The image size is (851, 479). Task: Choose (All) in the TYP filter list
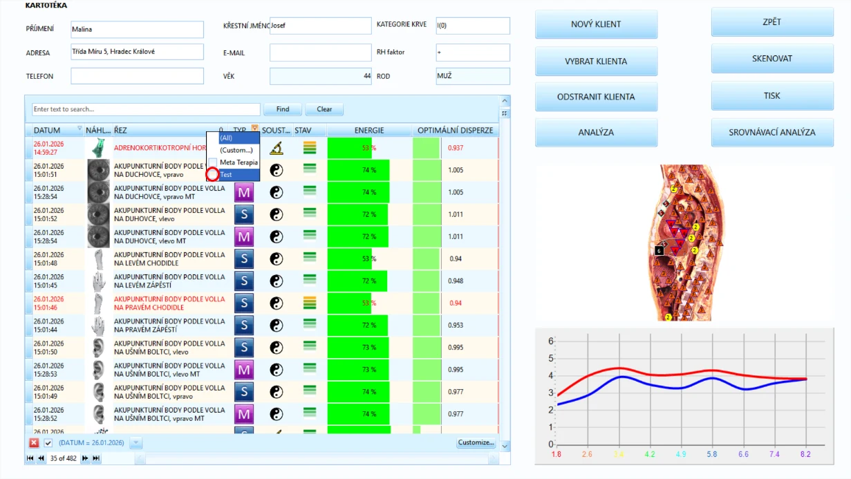232,138
